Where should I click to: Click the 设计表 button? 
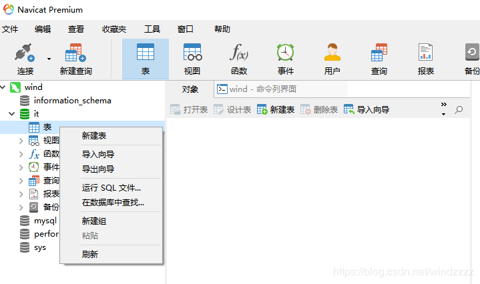(x=232, y=110)
